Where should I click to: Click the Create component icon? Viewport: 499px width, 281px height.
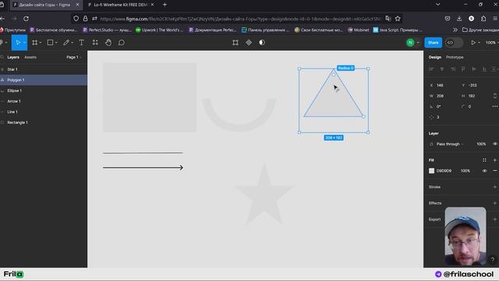(x=249, y=43)
